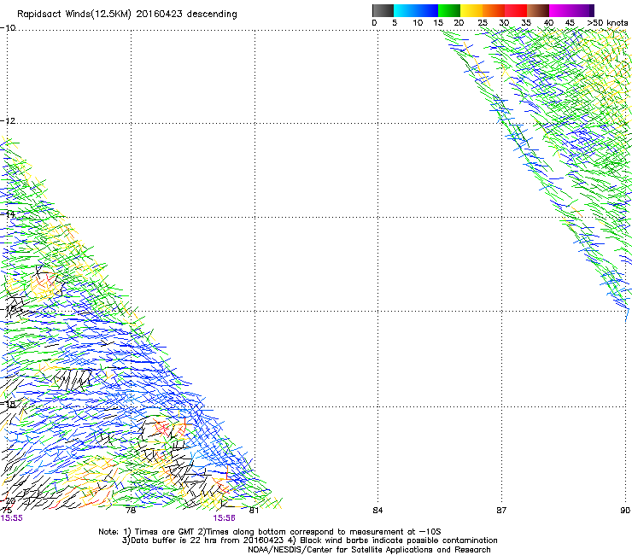
Task: Click the magenta 40-45 knots legend swatch
Action: pyautogui.click(x=560, y=10)
